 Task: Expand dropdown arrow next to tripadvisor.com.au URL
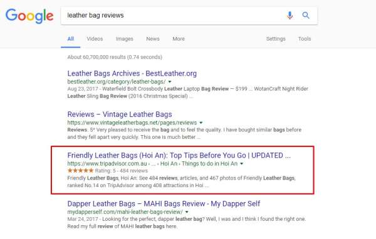[241, 164]
